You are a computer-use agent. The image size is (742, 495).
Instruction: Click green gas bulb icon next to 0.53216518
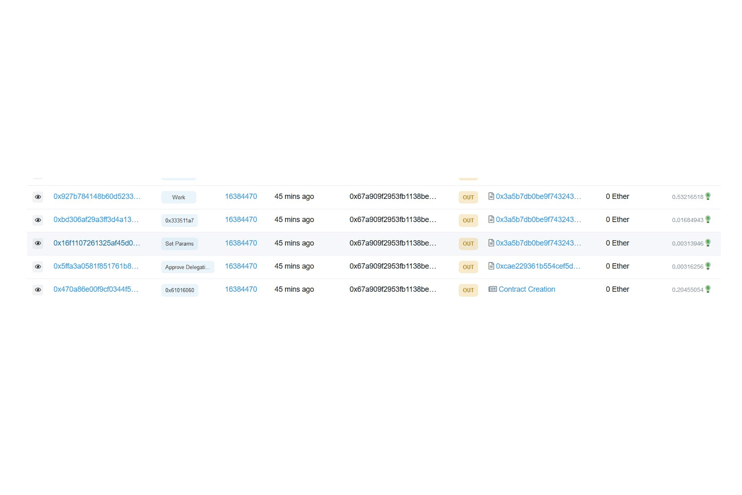(708, 196)
